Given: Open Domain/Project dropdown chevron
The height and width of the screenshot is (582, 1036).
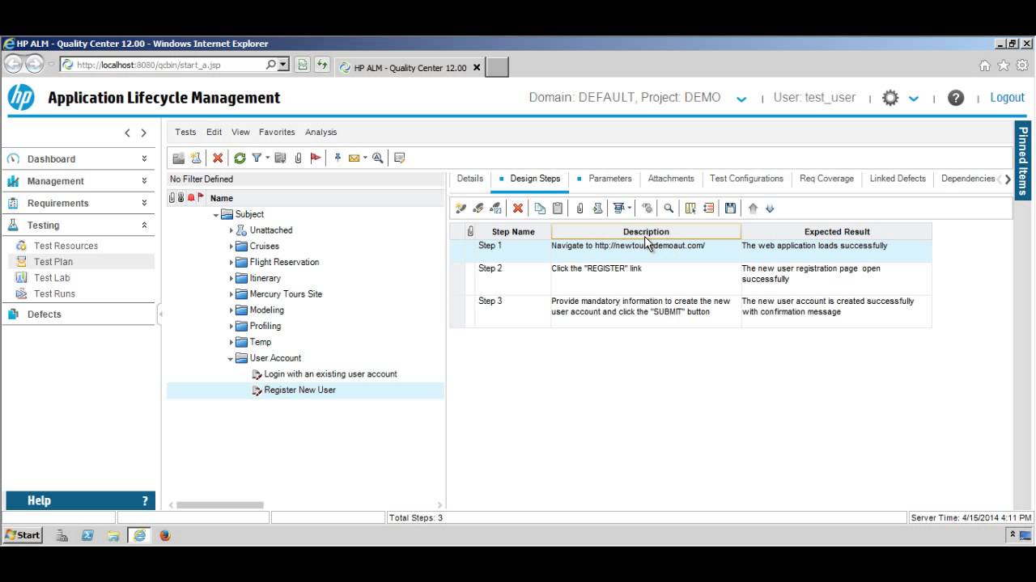Looking at the screenshot, I should click(x=741, y=99).
